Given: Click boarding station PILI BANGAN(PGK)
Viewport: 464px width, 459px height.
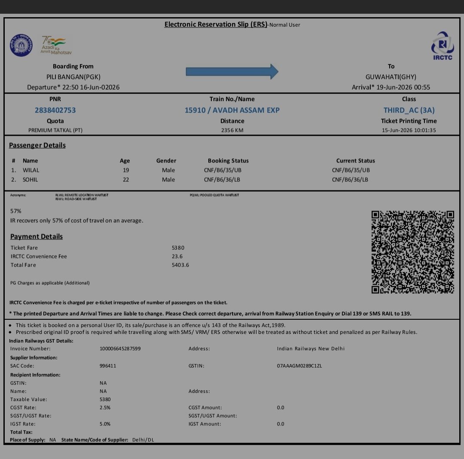Looking at the screenshot, I should (73, 77).
